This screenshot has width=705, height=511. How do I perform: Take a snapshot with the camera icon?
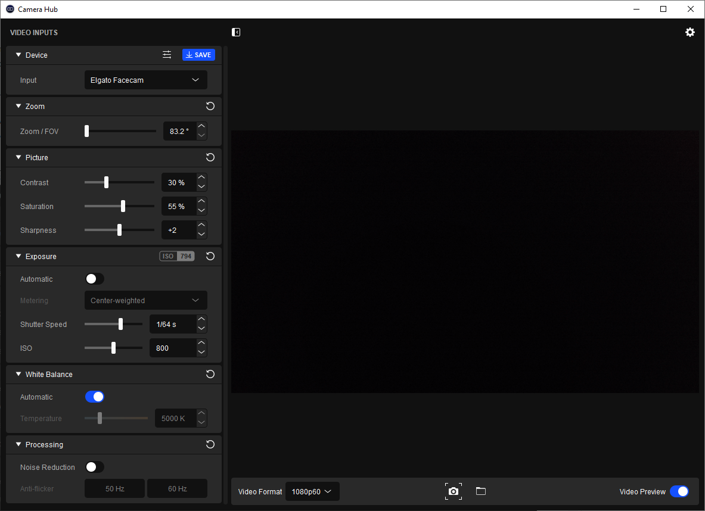453,491
